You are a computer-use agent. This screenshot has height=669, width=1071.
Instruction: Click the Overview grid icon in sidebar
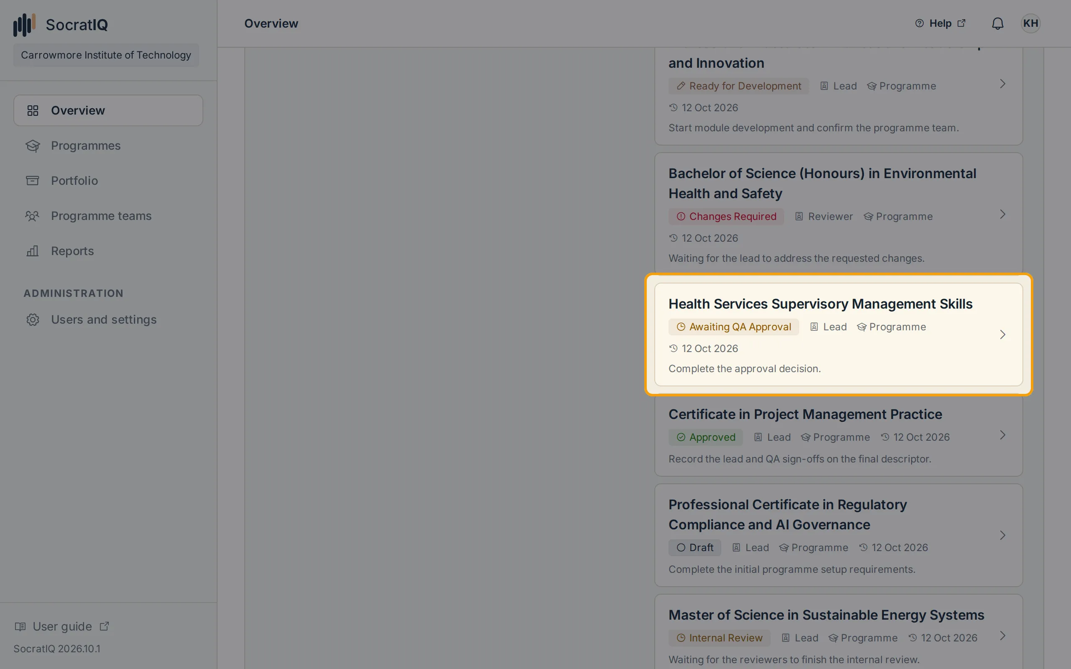[33, 111]
